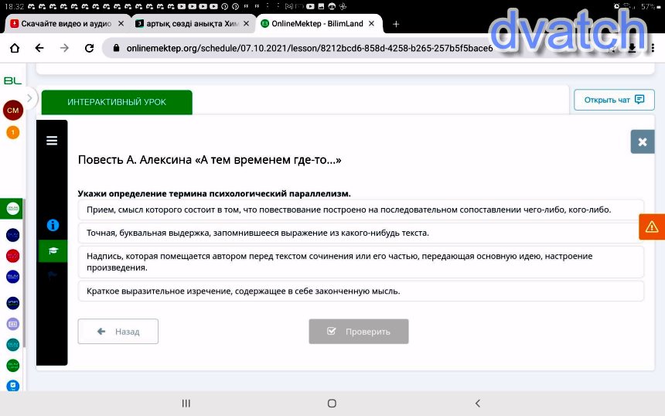Open the CM user avatar

click(12, 111)
